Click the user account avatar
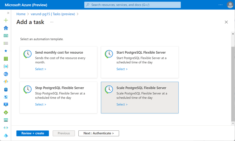 pyautogui.click(x=230, y=5)
